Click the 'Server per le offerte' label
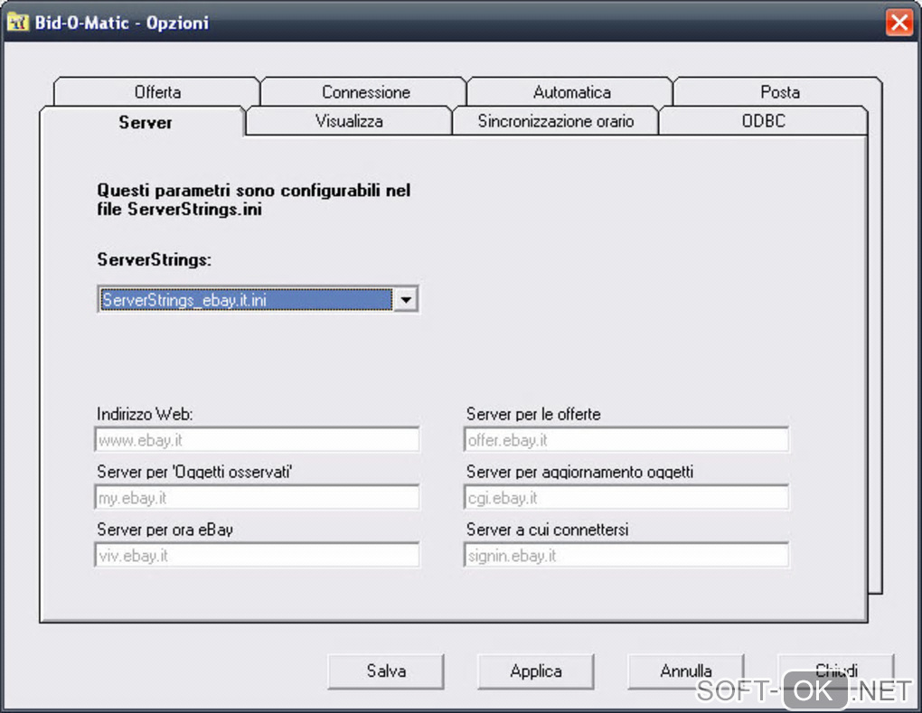Image resolution: width=922 pixels, height=713 pixels. tap(533, 414)
